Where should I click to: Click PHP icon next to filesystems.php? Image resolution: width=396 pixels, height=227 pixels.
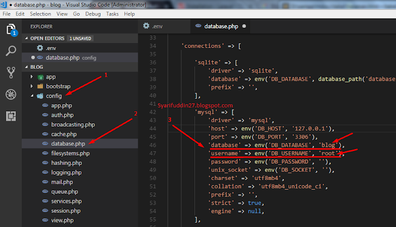point(45,153)
